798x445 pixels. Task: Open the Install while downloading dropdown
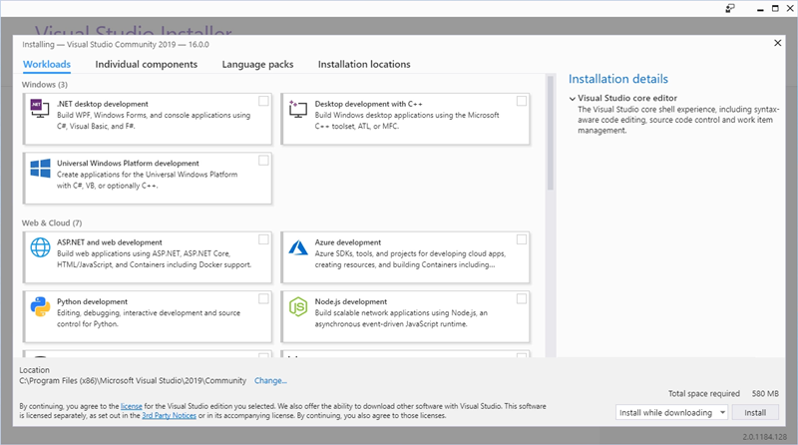[x=671, y=412]
